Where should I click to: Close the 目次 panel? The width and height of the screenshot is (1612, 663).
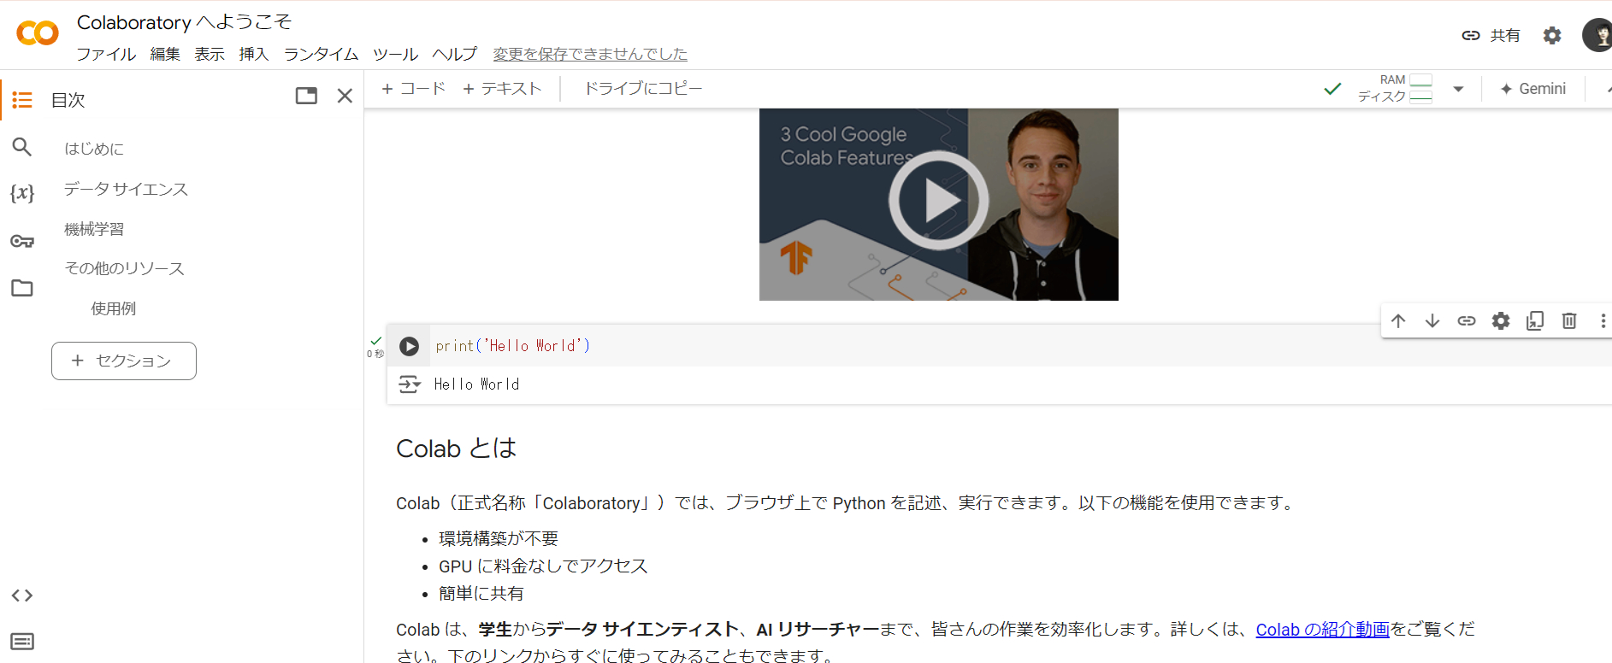(345, 96)
